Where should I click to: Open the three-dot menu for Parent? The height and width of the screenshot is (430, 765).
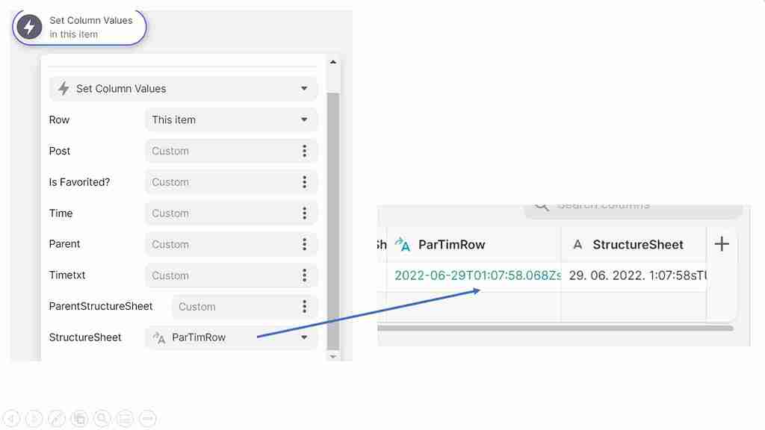pyautogui.click(x=305, y=244)
